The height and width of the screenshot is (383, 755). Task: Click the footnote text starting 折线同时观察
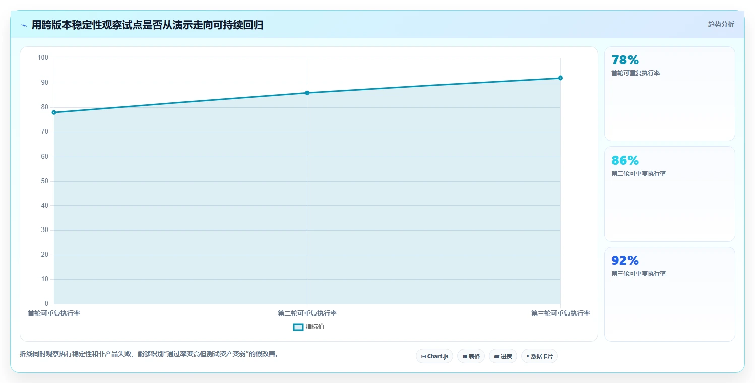pyautogui.click(x=149, y=354)
